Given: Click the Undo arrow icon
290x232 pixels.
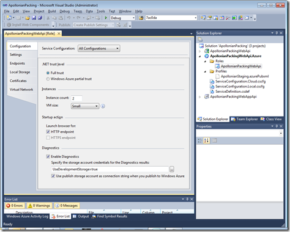Looking at the screenshot, I should coord(69,18).
